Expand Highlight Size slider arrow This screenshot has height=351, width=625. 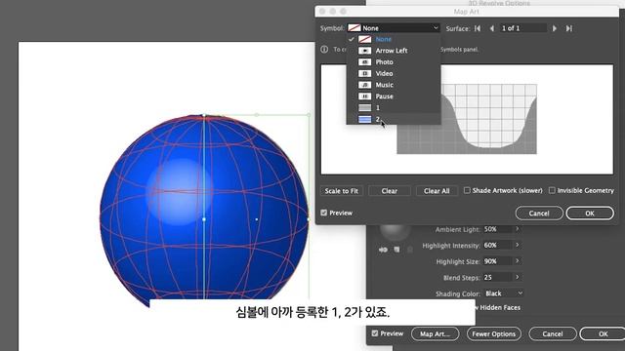pyautogui.click(x=518, y=261)
